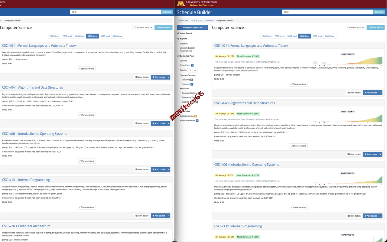The width and height of the screenshot is (387, 242).
Task: Open CSCI 4041 title link in right window
Action: (245, 103)
